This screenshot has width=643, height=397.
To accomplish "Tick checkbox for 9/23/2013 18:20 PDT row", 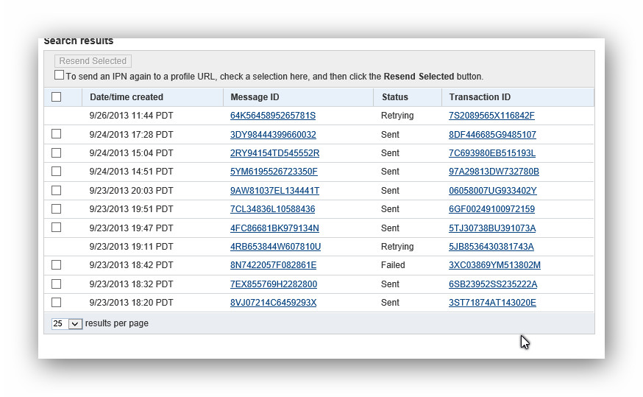I will pos(57,303).
